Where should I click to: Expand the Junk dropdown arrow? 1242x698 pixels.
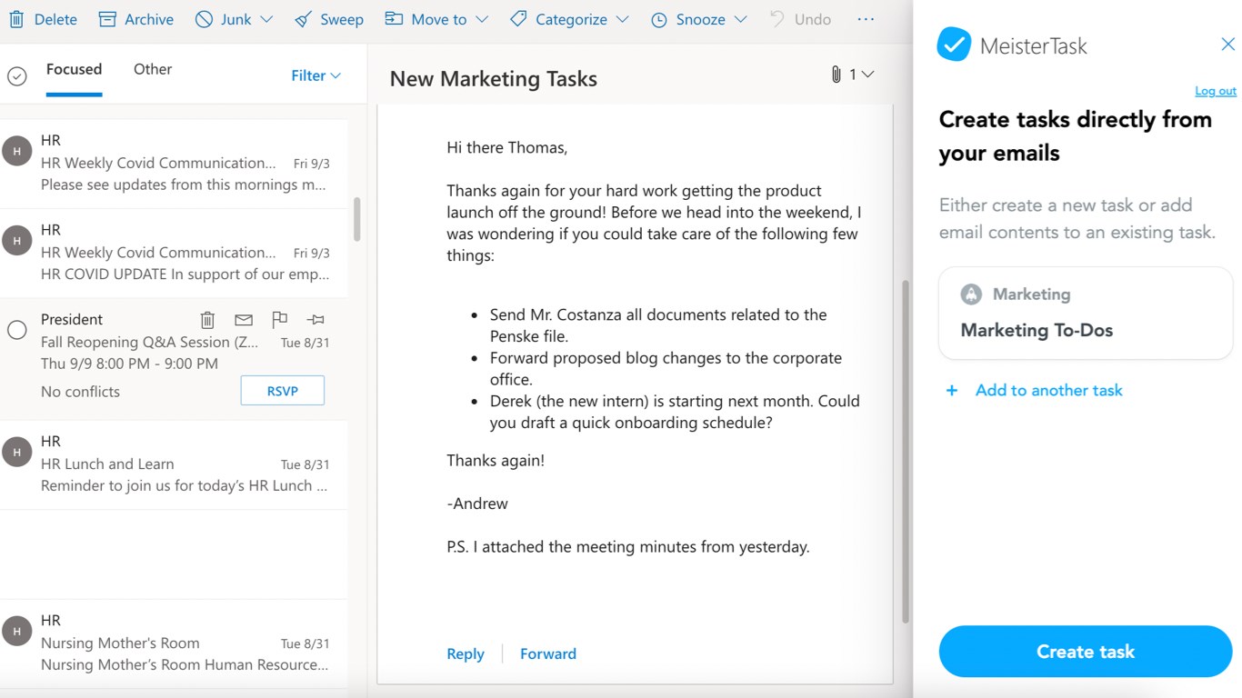pyautogui.click(x=266, y=19)
